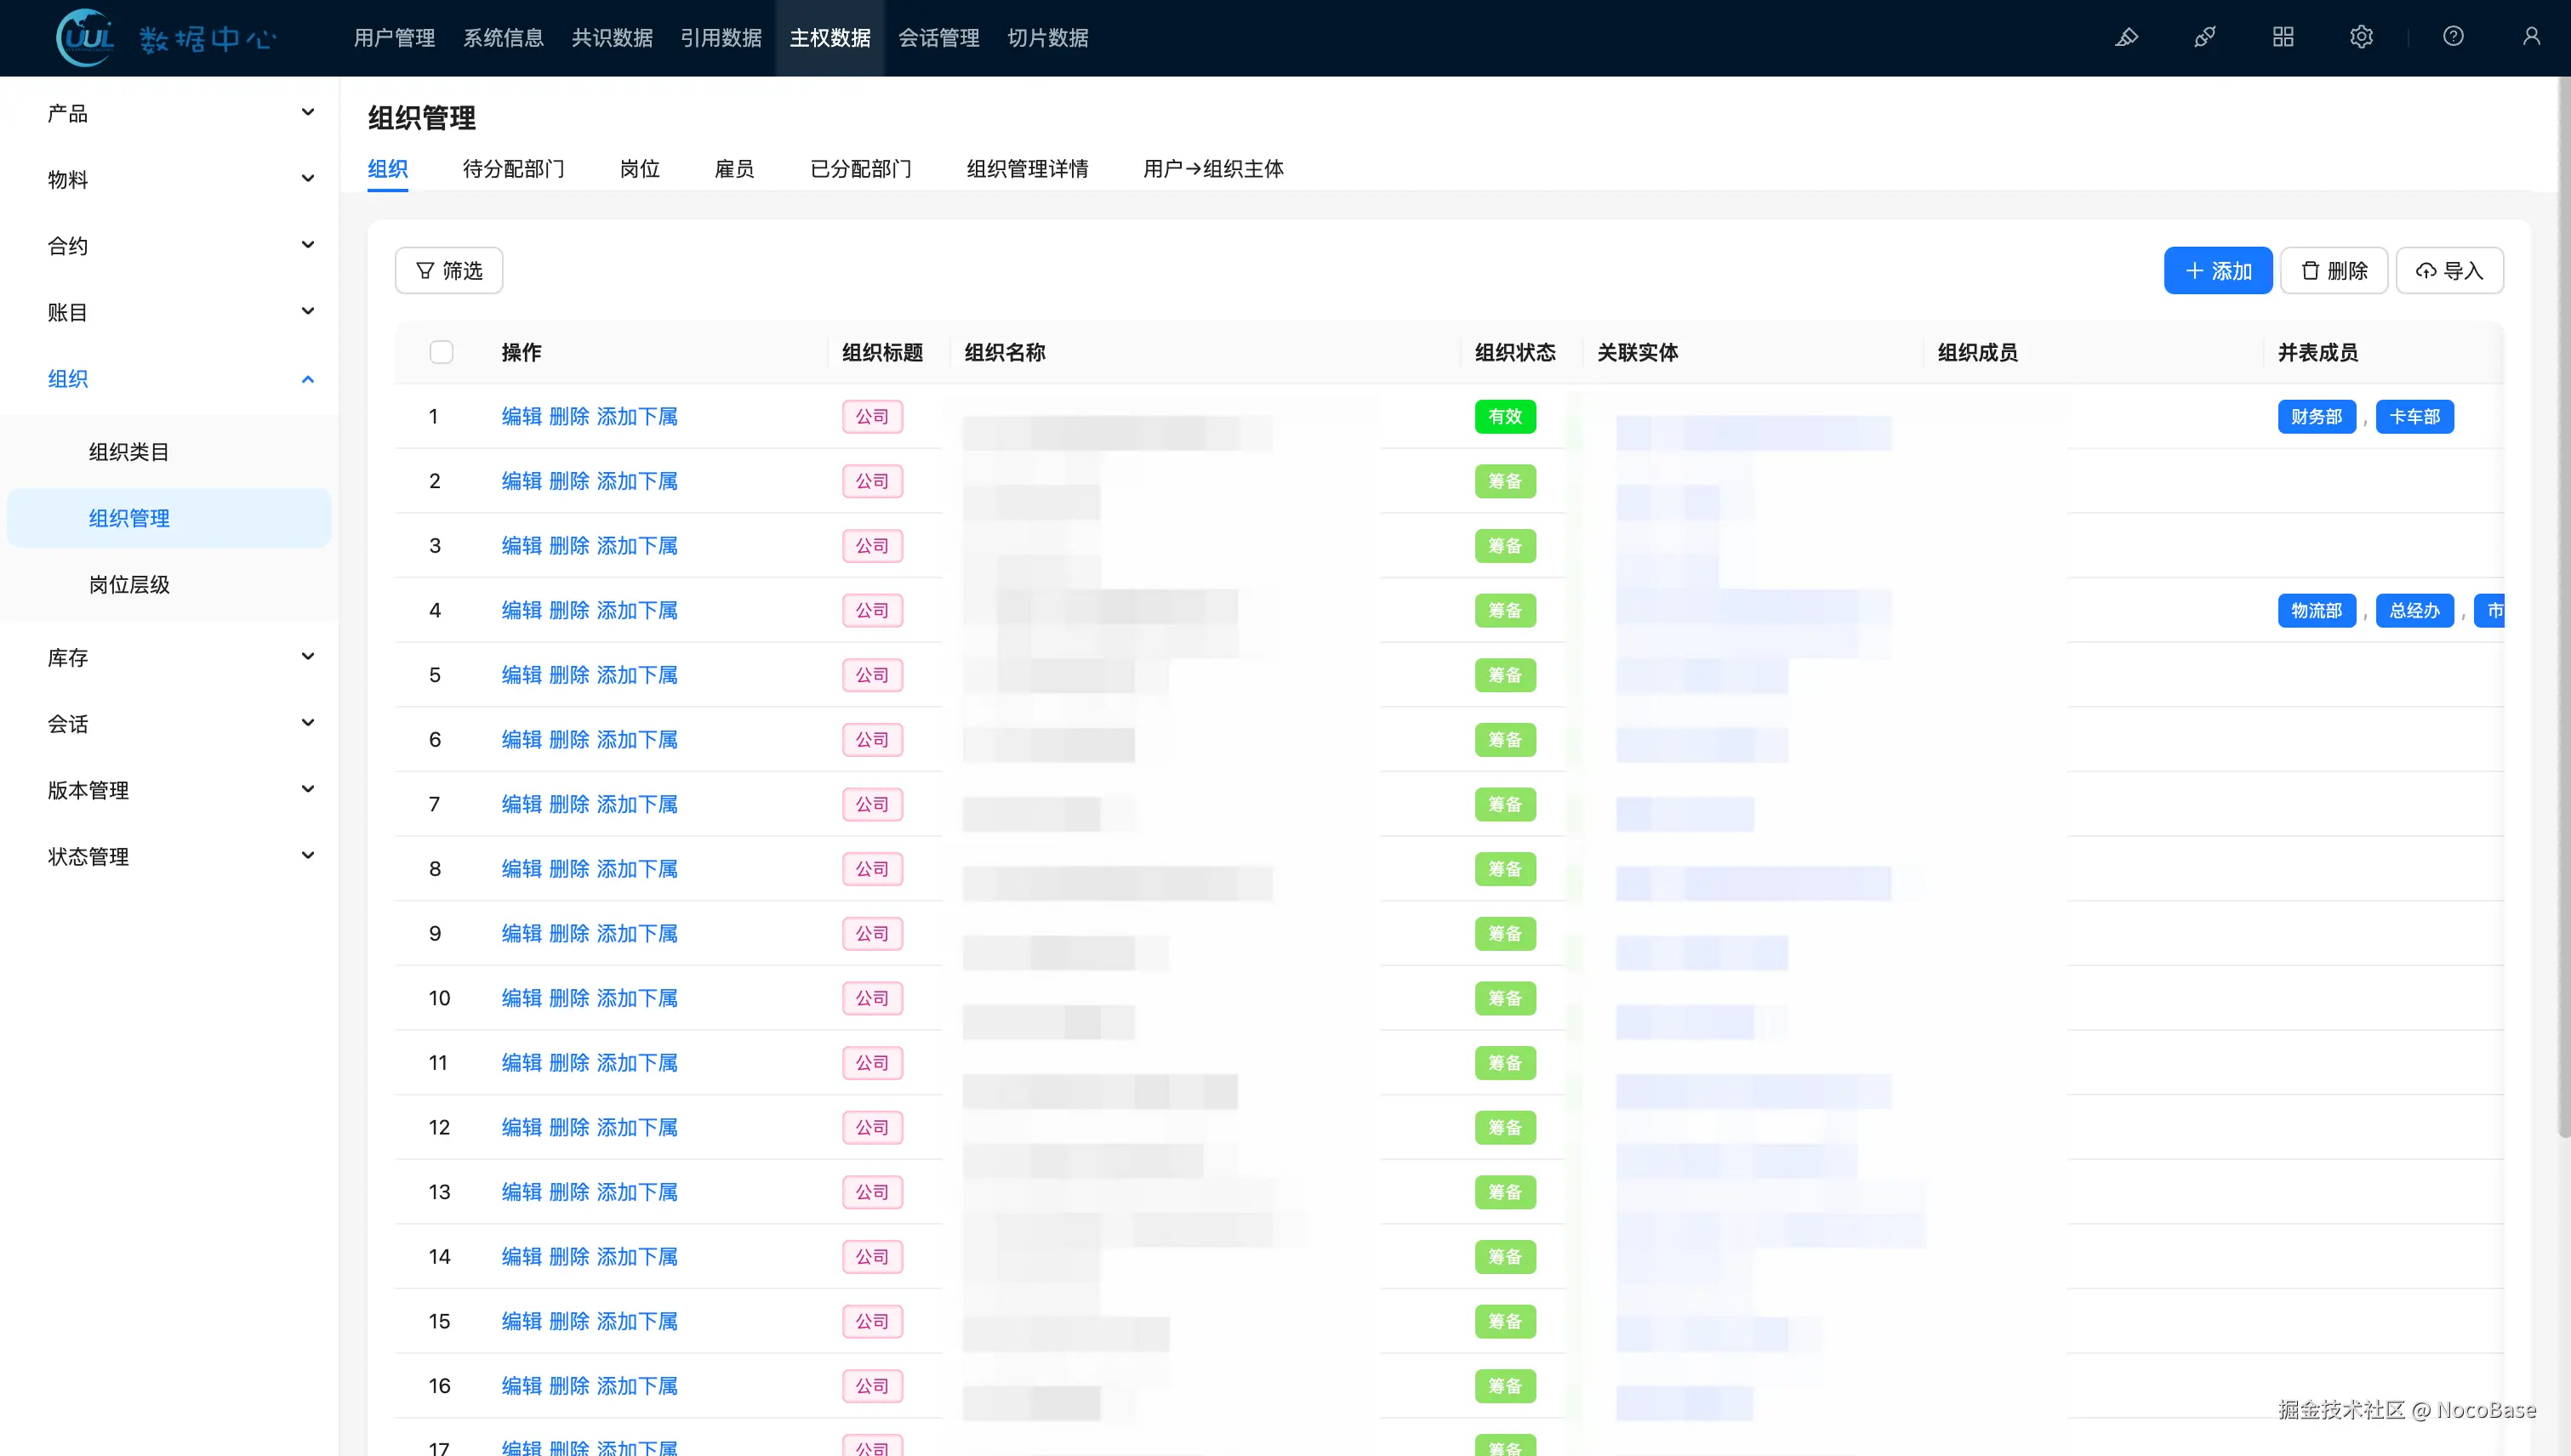The image size is (2571, 1456).
Task: Click the UUL data center logo
Action: click(x=166, y=38)
